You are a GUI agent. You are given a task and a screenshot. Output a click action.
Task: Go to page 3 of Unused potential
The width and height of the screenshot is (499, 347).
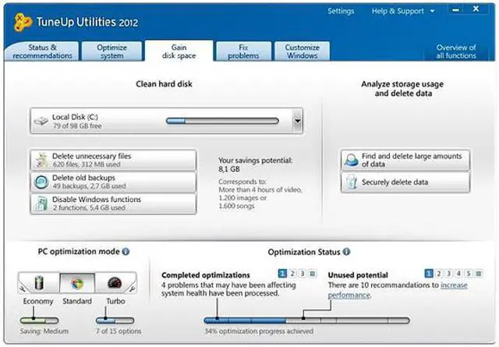click(x=449, y=274)
